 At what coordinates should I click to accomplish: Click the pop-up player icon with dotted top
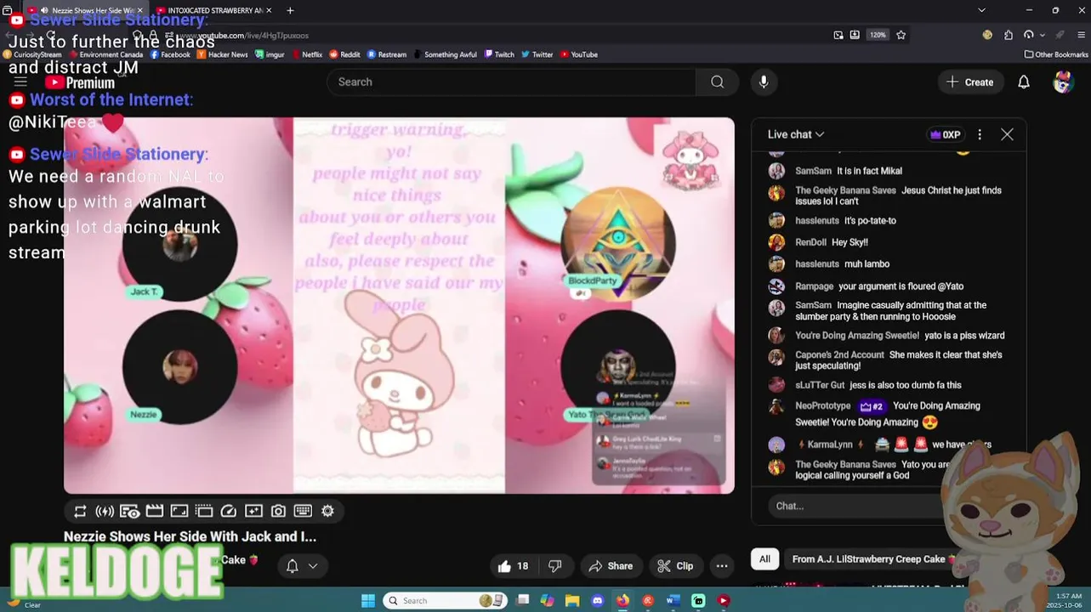point(203,511)
